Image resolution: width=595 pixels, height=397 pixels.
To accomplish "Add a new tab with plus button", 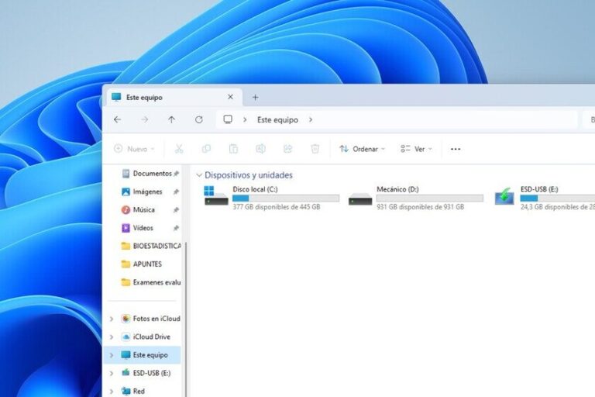I will tap(256, 98).
